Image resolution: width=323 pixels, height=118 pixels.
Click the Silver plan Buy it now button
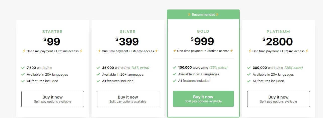click(x=128, y=99)
